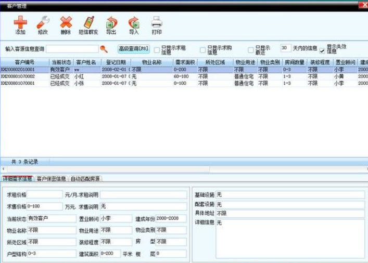Click the red plus 添加 (Add) icon
Screen dimensions: 368x263
20,23
